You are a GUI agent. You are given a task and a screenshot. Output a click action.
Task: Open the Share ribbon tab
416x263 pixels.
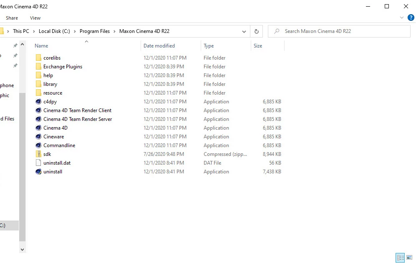[12, 18]
